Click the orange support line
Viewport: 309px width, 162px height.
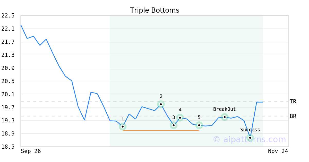tap(161, 131)
